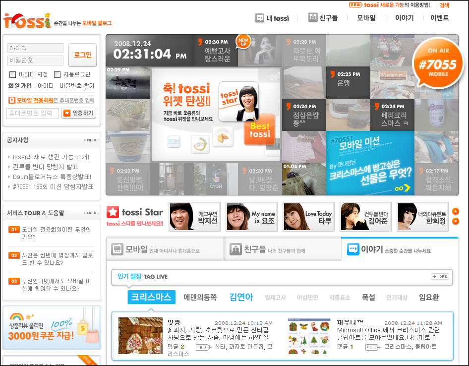The image size is (469, 366).
Task: Click the 인증하기 verify button
Action: pyautogui.click(x=79, y=113)
